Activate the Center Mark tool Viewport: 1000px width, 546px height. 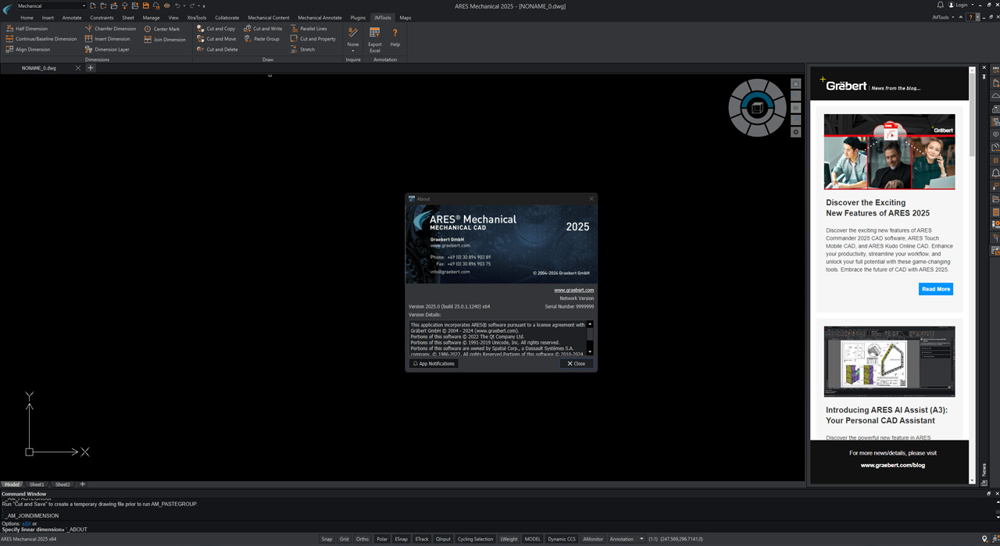(x=162, y=29)
